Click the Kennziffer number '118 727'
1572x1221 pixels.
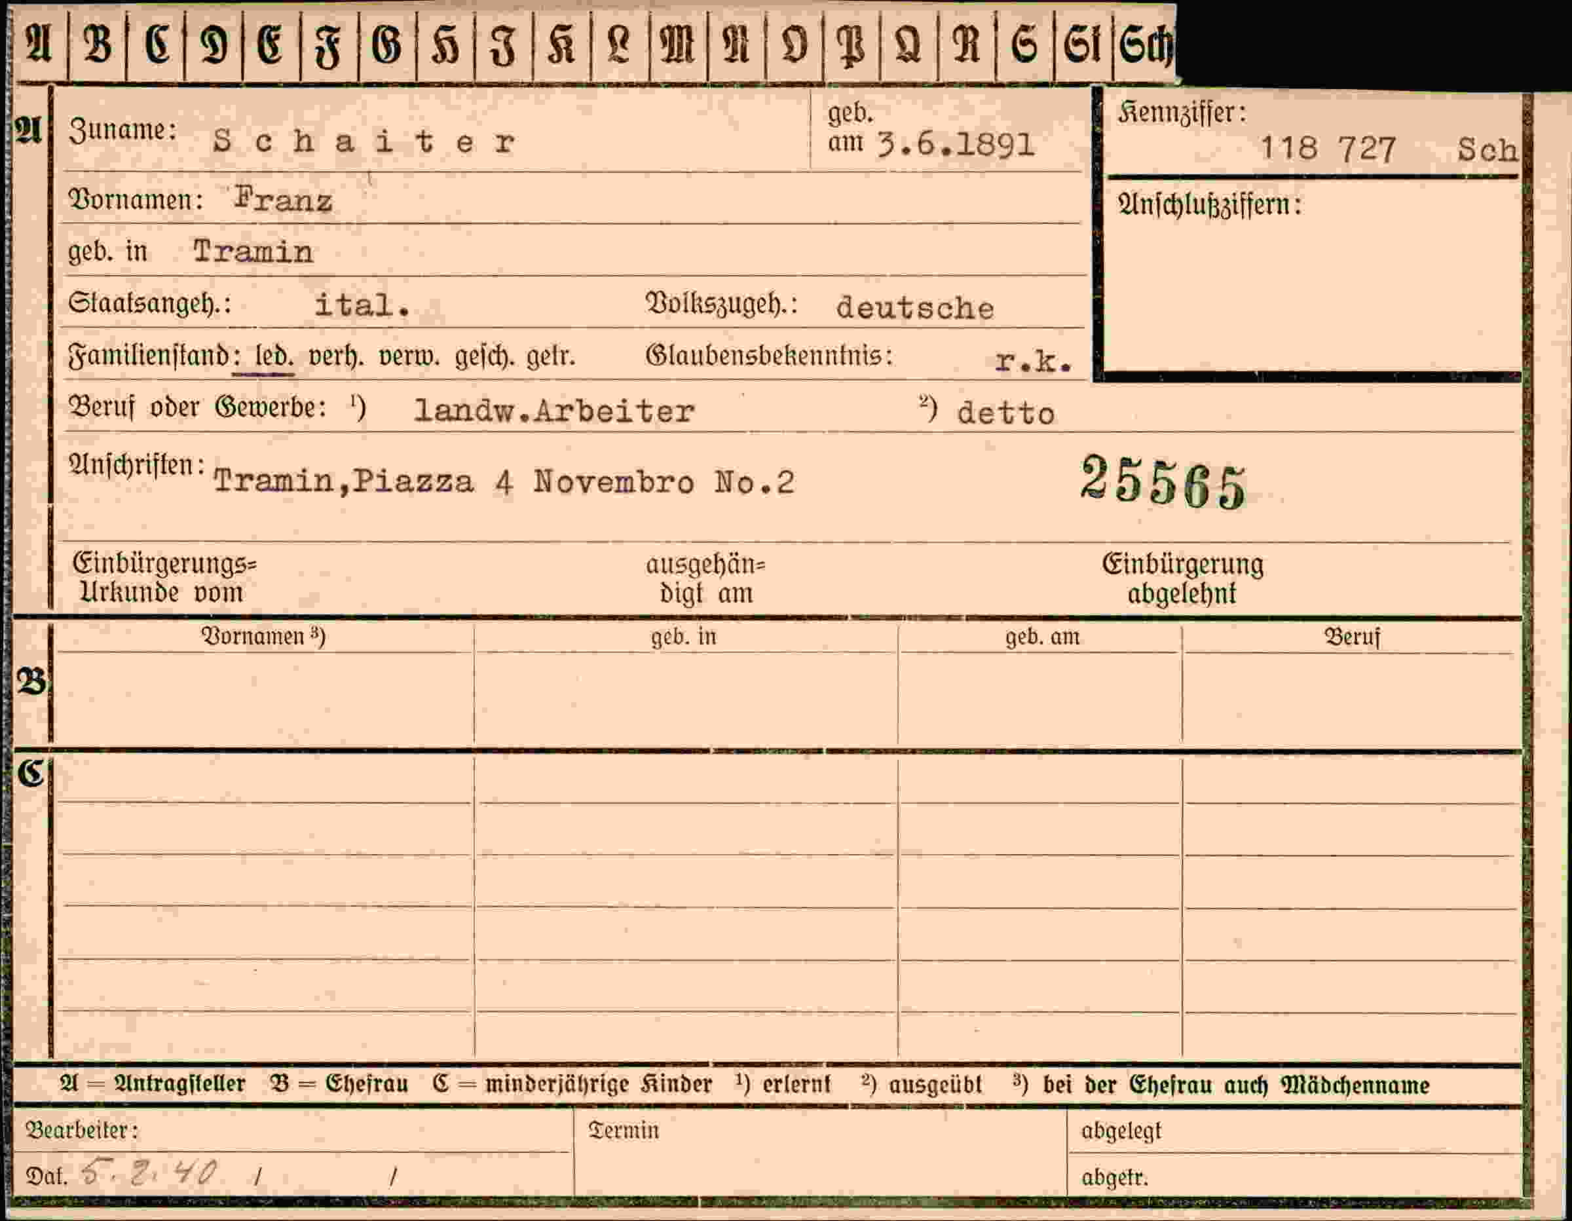pos(1328,149)
